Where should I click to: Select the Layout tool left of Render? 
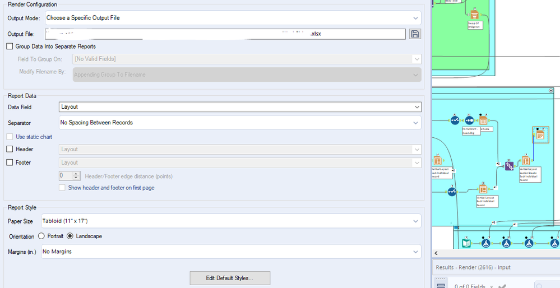coord(526,160)
